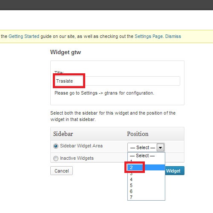
Task: Open the Position dropdown arrow
Action: 161,147
